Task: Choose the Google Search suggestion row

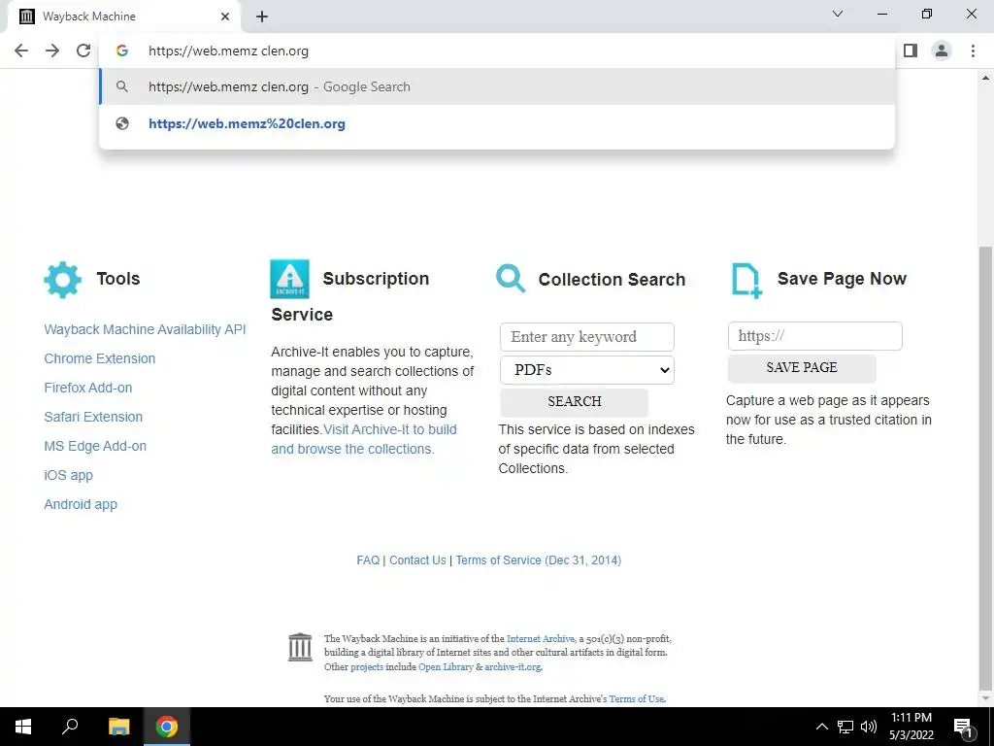Action: tap(497, 86)
